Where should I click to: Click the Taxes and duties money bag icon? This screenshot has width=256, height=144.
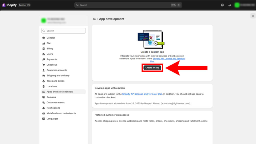43,81
